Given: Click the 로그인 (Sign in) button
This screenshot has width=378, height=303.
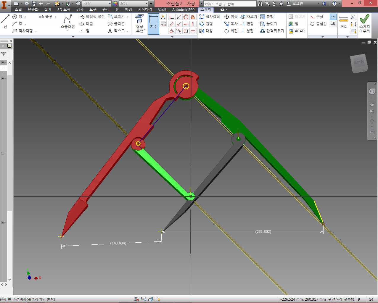Looking at the screenshot, I should tap(295, 3).
